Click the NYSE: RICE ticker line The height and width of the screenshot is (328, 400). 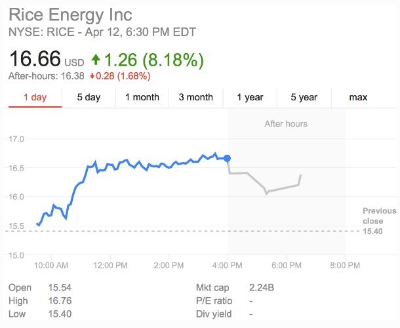point(102,32)
